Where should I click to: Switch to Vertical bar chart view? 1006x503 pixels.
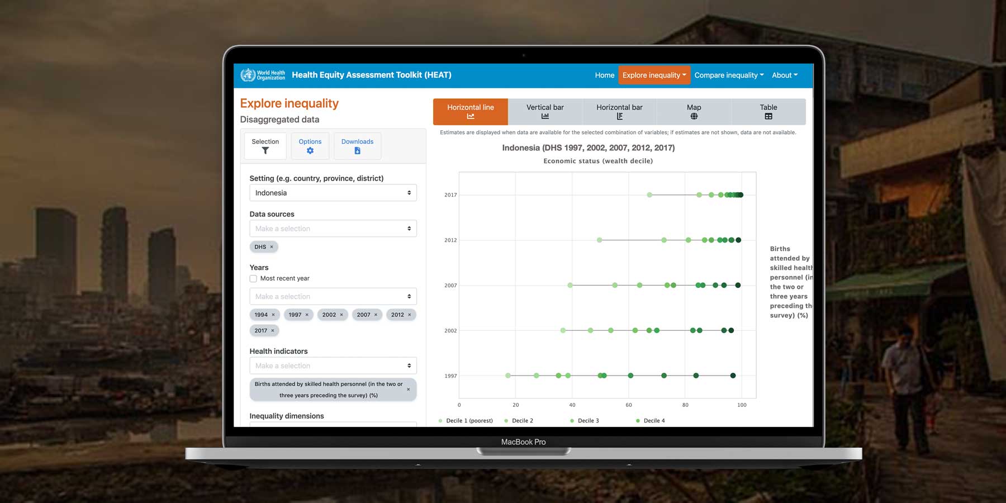[x=545, y=112]
